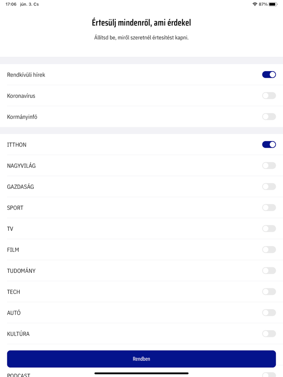
Task: Tap the Wi-Fi status icon
Action: point(255,4)
